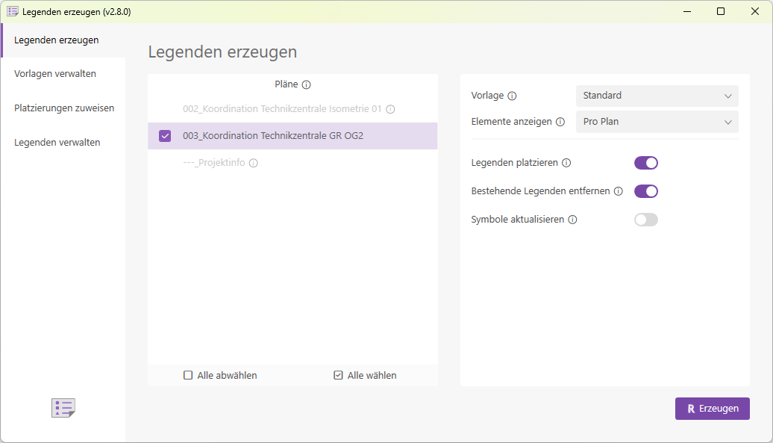Screen dimensions: 773x443
Task: Select the 002_Koordination Technikzentrale Isometrie 01 plan row
Action: (x=284, y=109)
